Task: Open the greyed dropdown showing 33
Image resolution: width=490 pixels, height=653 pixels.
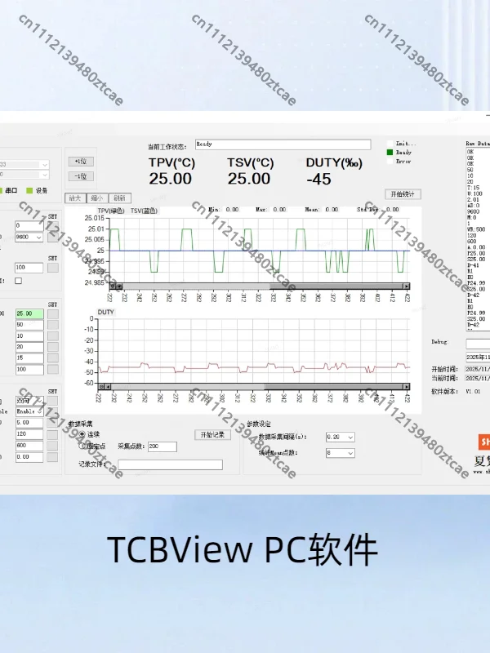Action: [x=24, y=165]
